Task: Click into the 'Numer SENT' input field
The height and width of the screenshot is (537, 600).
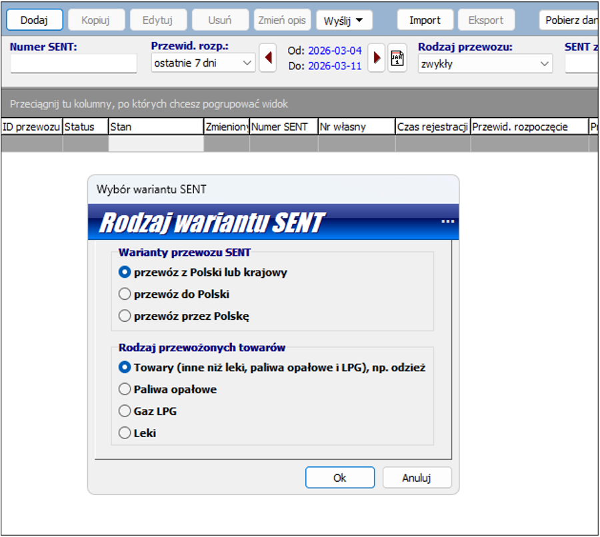Action: click(73, 64)
